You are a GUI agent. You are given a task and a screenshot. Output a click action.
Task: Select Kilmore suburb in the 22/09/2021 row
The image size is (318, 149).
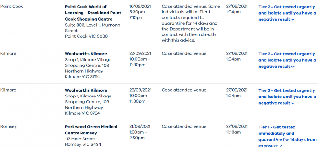(8, 53)
